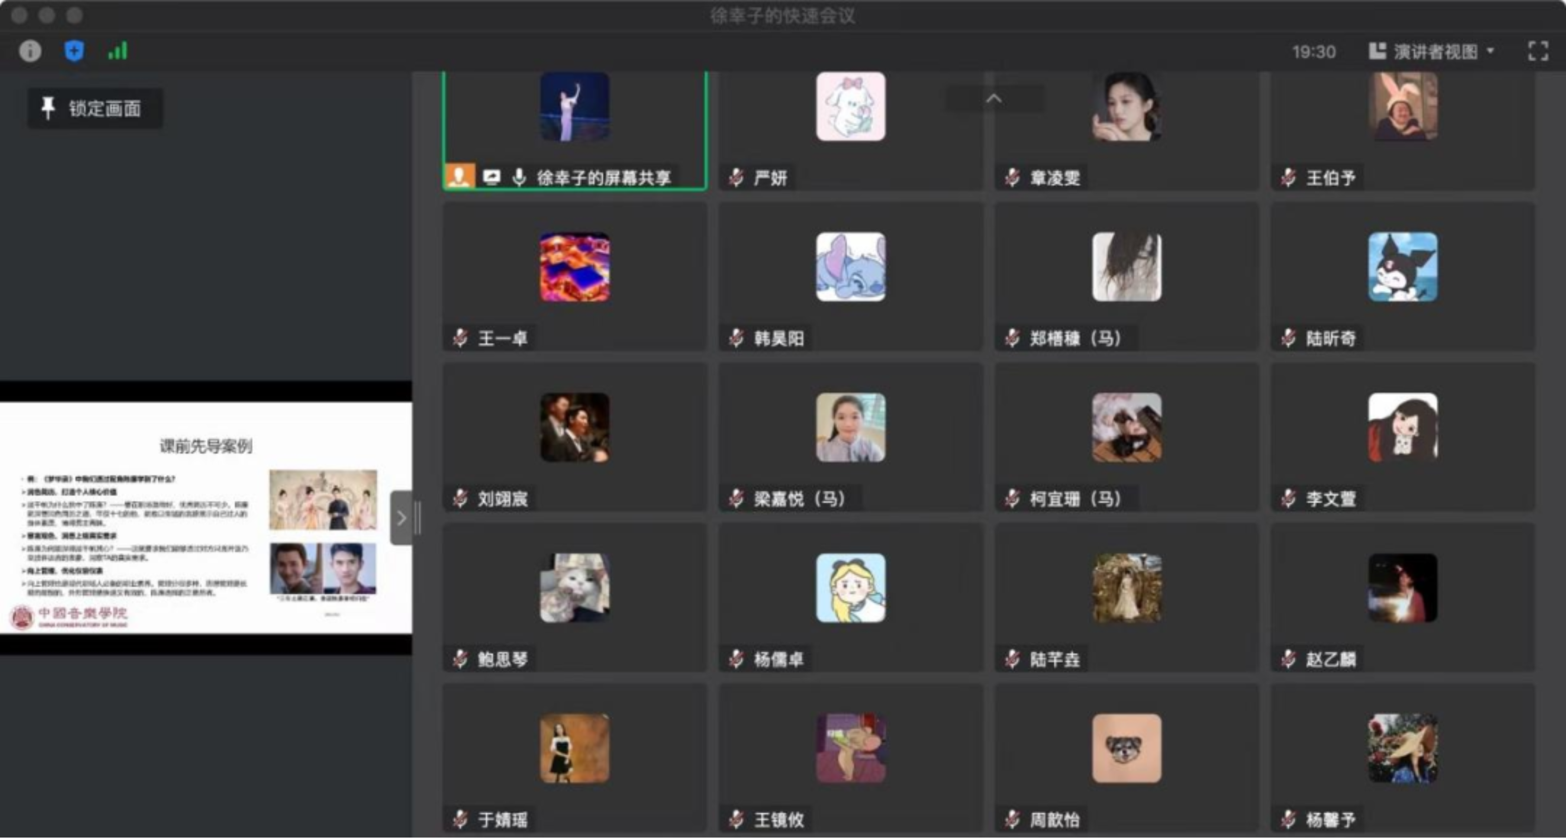The height and width of the screenshot is (838, 1566).
Task: Click the name label 郑楷穗（马）
Action: point(1076,338)
